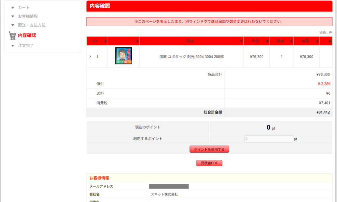Screen dimensions: 337x202
Task: Click the triangle icon next to 配送・支払方法
Action: [13, 25]
